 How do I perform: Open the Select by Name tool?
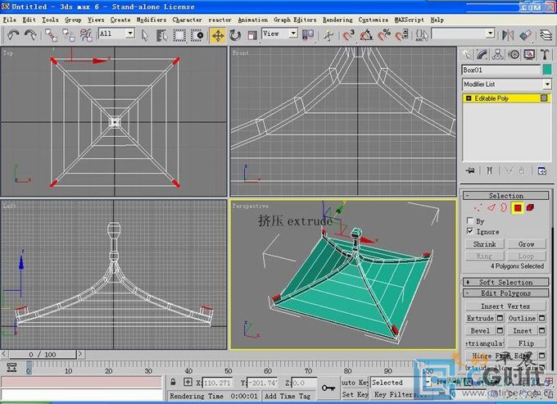click(x=162, y=35)
